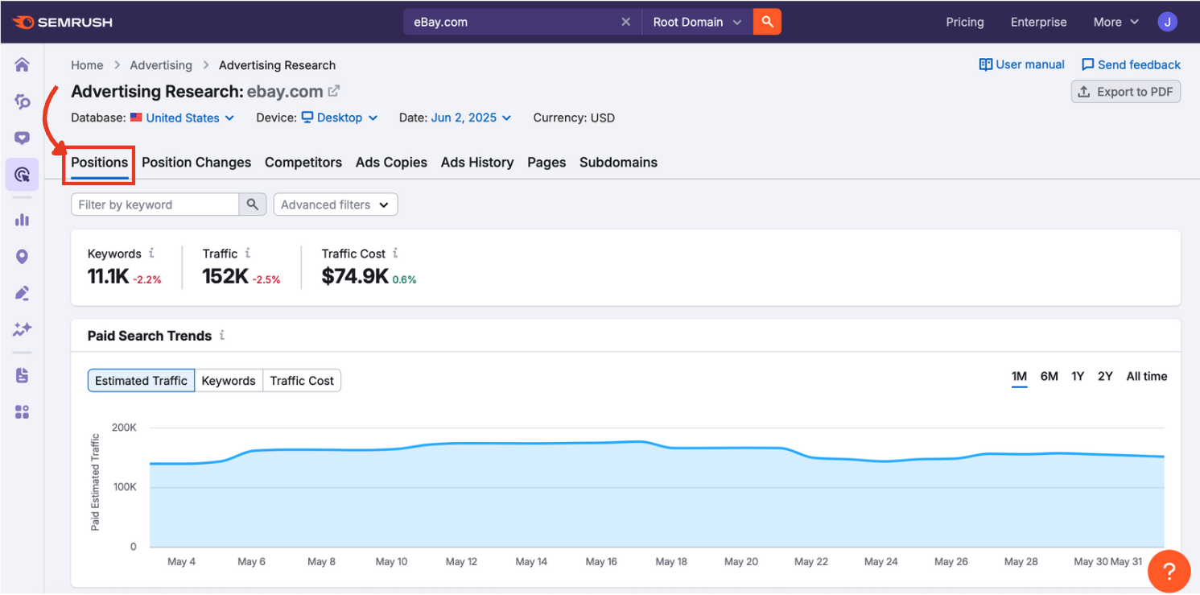Switch to the Competitors tab

coord(303,162)
